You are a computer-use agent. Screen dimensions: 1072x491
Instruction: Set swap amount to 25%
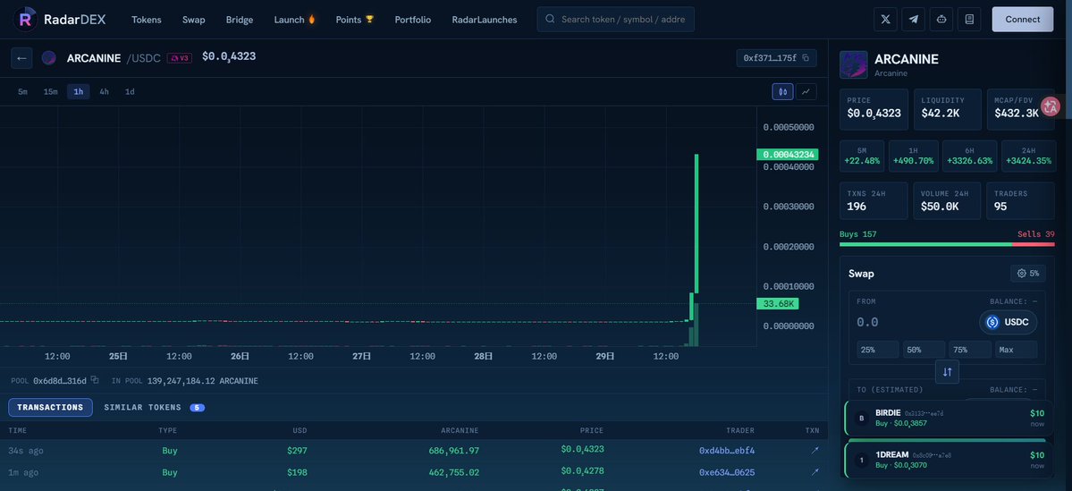tap(877, 350)
